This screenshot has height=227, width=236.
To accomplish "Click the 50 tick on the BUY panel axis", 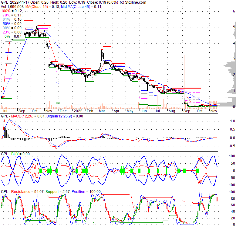I will 233,163.
